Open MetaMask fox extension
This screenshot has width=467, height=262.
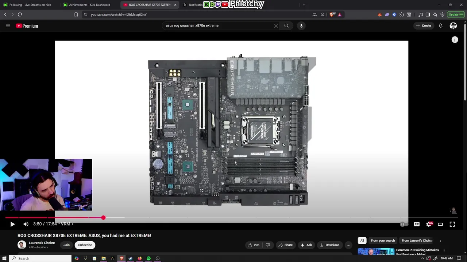pos(379,15)
